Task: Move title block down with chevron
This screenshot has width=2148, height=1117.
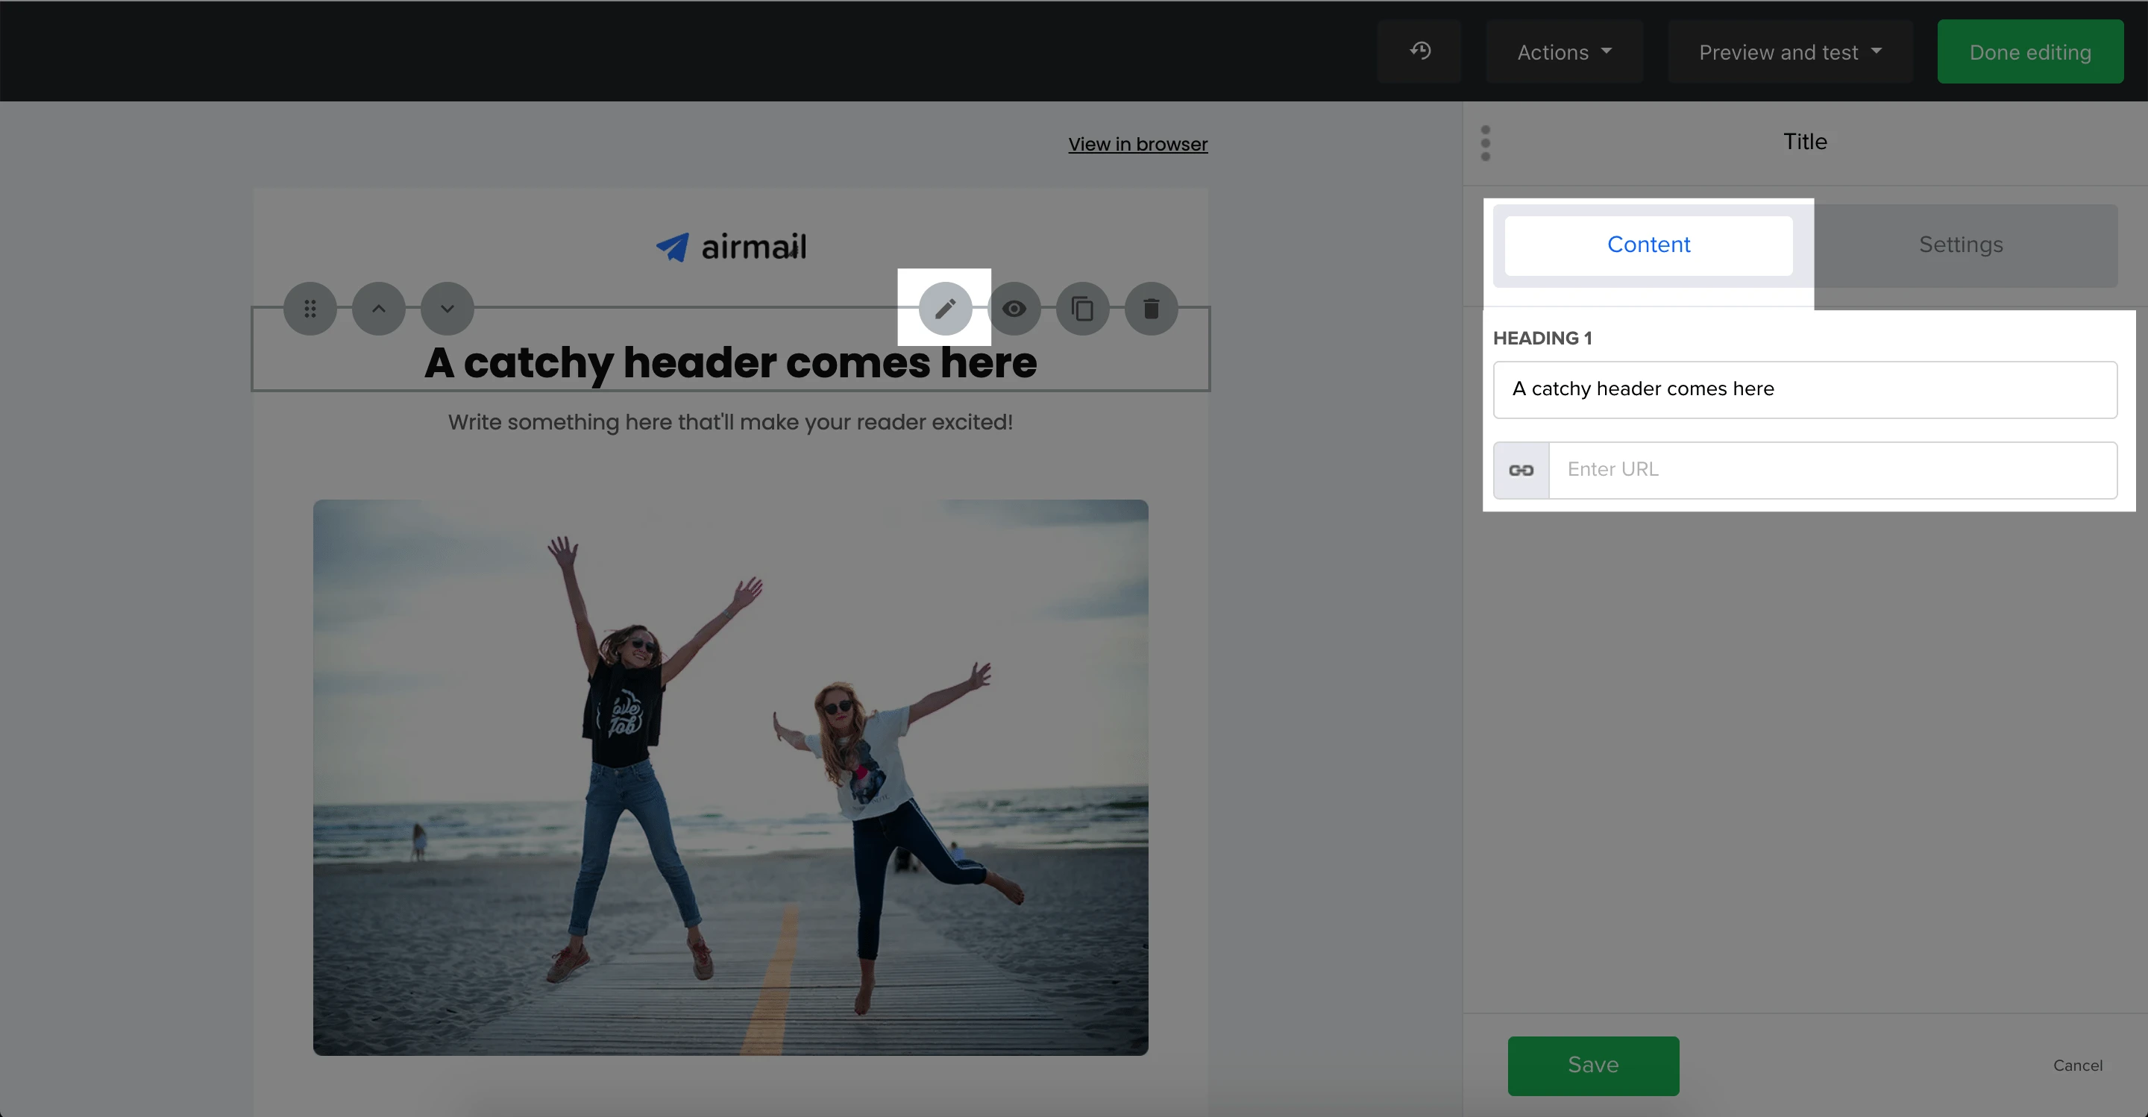Action: tap(447, 309)
